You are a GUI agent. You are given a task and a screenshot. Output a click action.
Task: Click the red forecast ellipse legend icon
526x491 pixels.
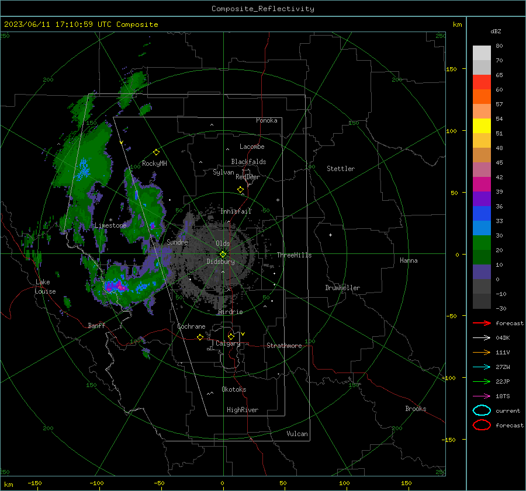click(482, 425)
